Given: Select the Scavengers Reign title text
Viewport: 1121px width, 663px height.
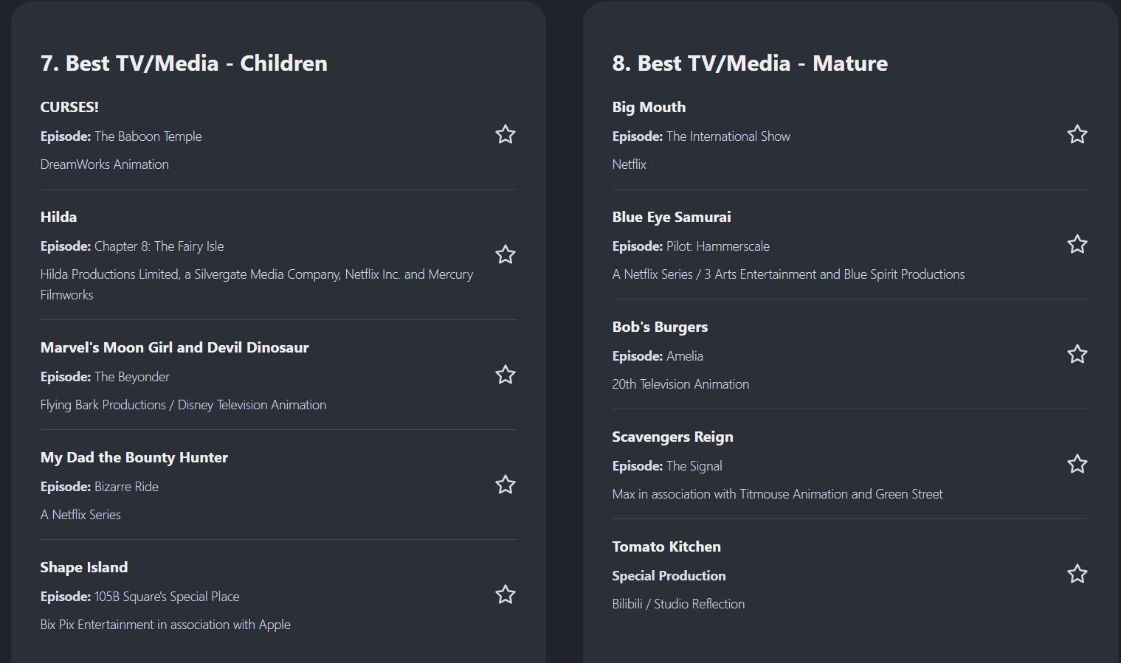Looking at the screenshot, I should (x=672, y=437).
